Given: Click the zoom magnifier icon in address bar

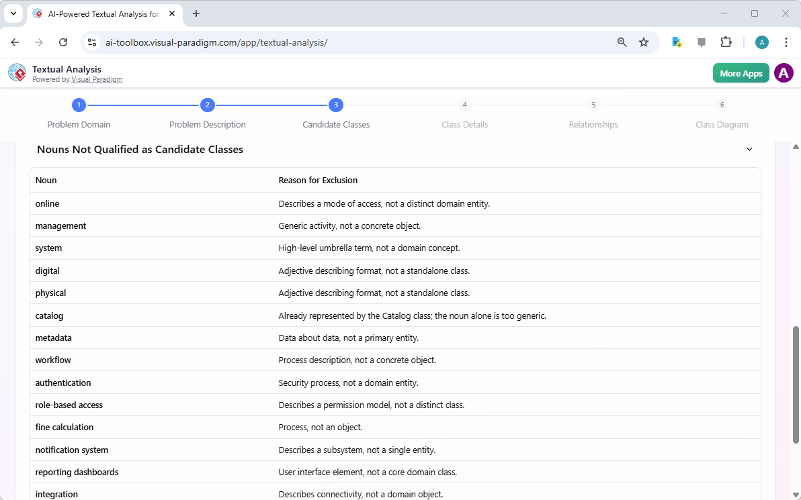Looking at the screenshot, I should [x=622, y=42].
